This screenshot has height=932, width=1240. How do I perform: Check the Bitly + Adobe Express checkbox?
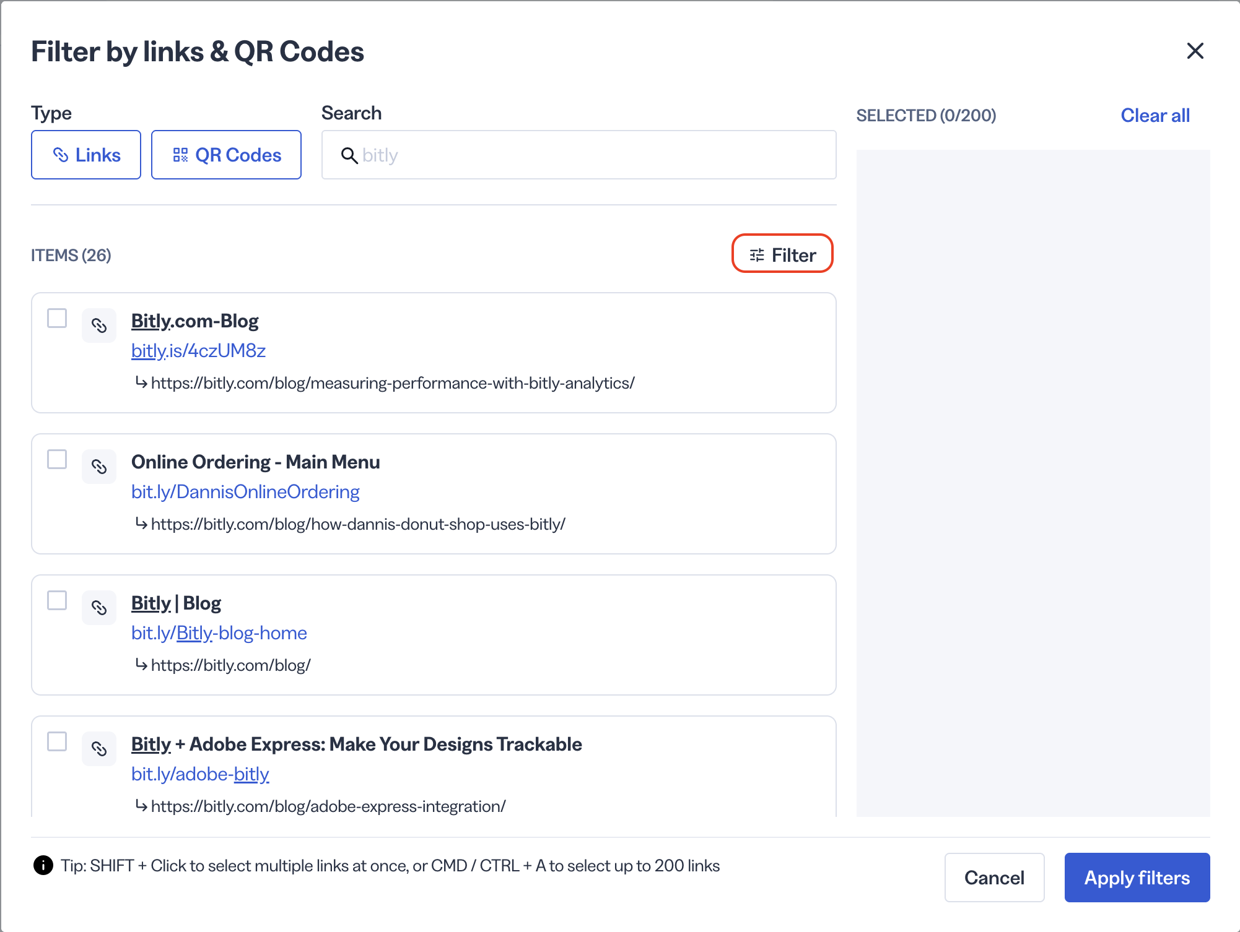[x=57, y=741]
